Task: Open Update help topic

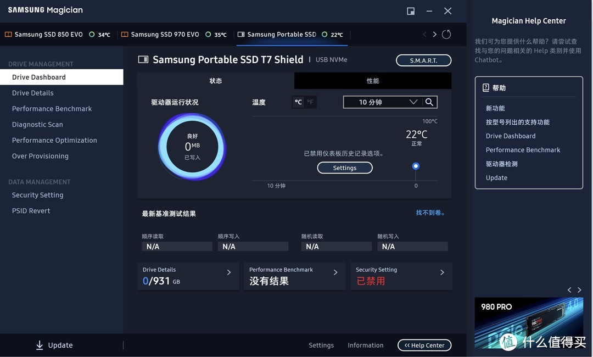Action: tap(496, 178)
